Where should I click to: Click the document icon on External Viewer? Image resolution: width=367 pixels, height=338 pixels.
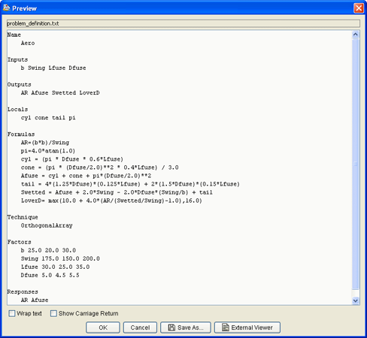226,327
